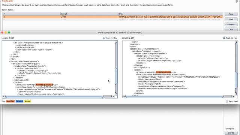This screenshot has width=240, height=135.
Task: Click the Log in button line in right pane
Action: click(162, 88)
